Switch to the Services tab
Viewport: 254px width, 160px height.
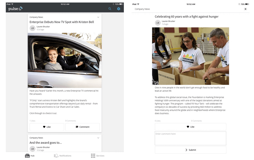pyautogui.click(x=97, y=156)
